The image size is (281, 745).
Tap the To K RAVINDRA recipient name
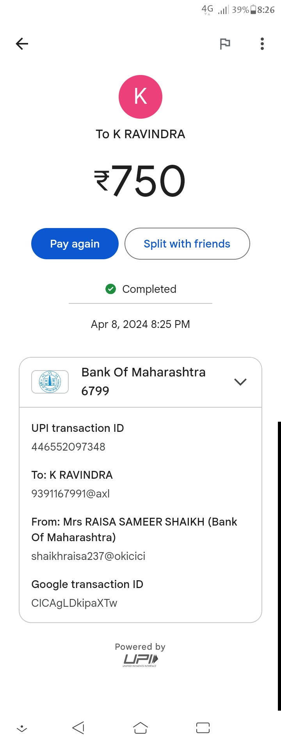pos(140,134)
